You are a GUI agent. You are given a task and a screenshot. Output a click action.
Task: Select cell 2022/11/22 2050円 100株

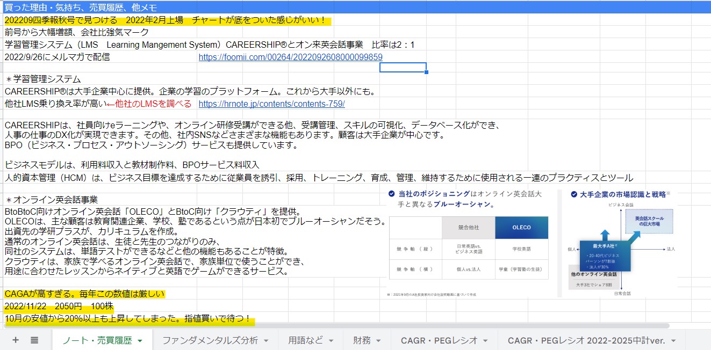tap(59, 307)
